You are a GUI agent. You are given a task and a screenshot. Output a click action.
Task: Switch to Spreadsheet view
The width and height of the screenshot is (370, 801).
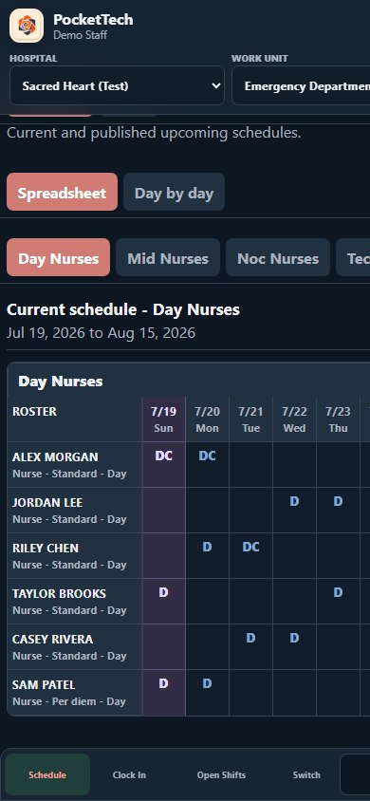[63, 192]
